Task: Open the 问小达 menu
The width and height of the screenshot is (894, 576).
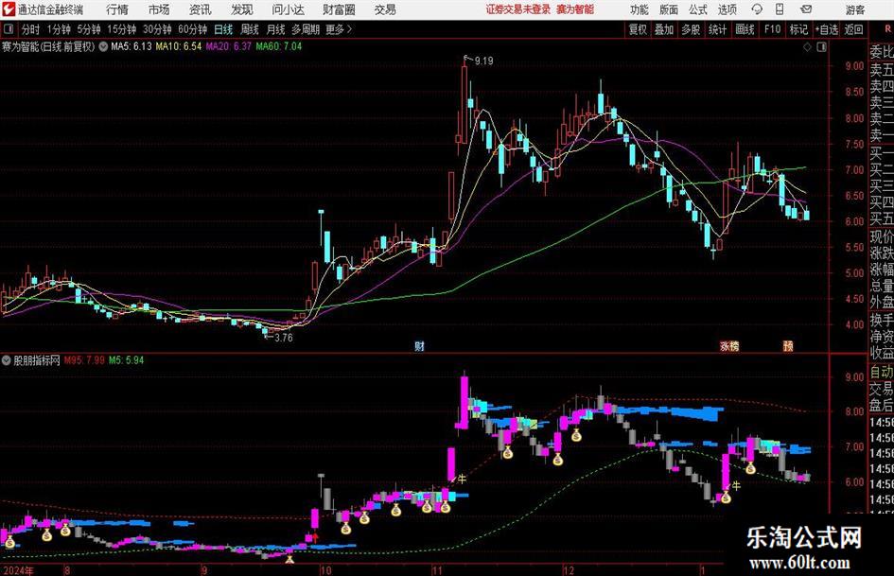Action: tap(288, 9)
